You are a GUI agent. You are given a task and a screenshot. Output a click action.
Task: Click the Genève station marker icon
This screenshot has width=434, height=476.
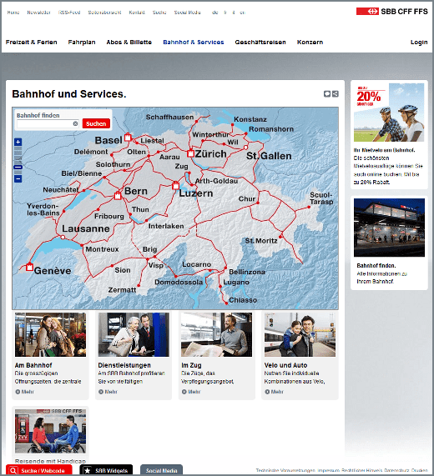[x=29, y=267]
